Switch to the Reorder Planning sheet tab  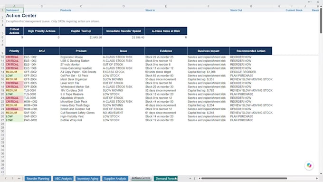click(38, 179)
